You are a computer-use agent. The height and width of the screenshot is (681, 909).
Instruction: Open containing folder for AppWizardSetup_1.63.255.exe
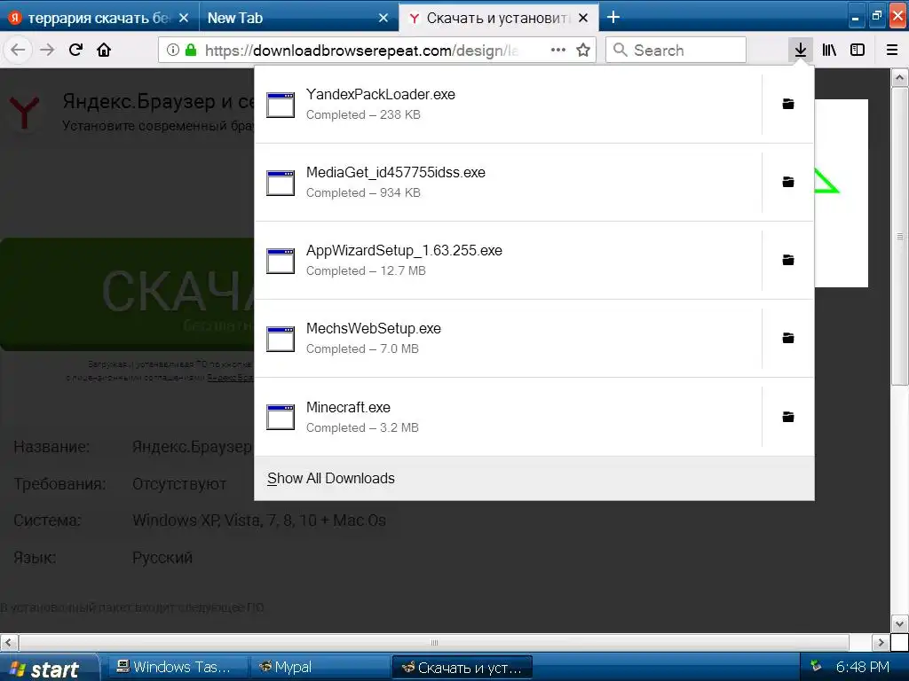[x=788, y=260]
